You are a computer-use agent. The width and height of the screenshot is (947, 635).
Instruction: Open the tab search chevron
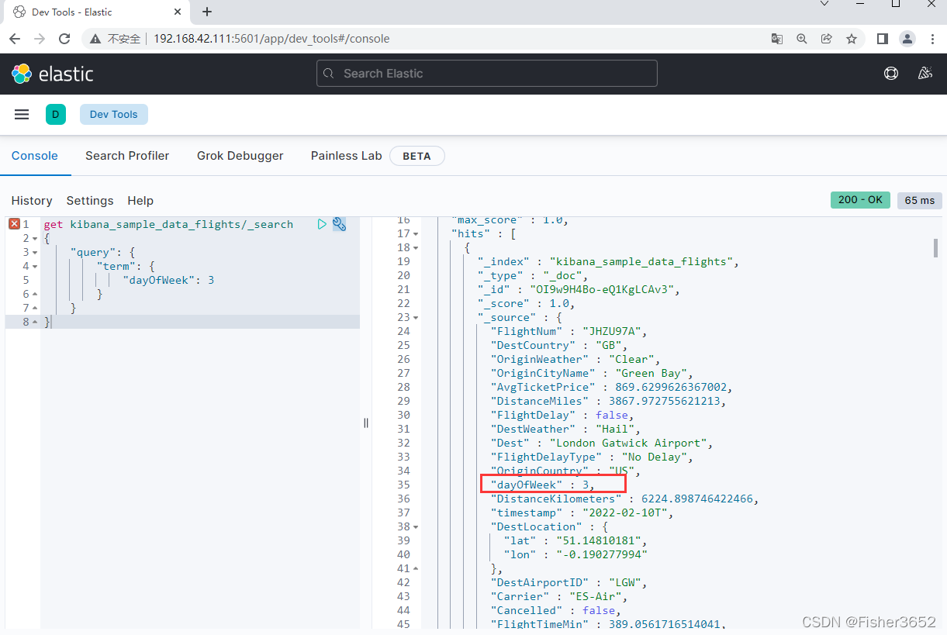[824, 4]
